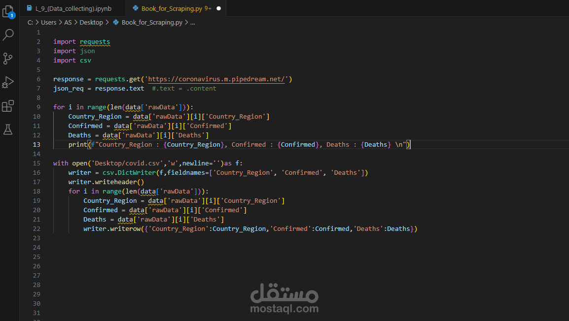Viewport: 569px width, 321px height.
Task: Open the Run and Debug view
Action: tap(8, 82)
